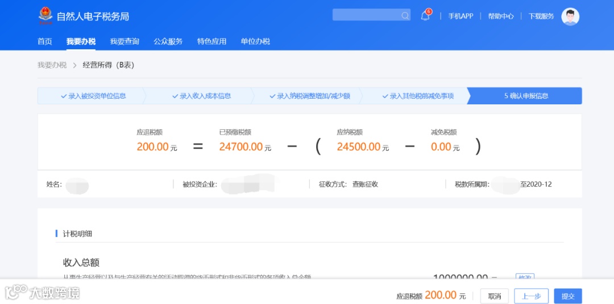
Task: Click into the header search box
Action: point(371,15)
